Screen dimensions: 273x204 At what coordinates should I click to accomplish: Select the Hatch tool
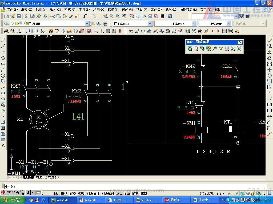click(3, 122)
